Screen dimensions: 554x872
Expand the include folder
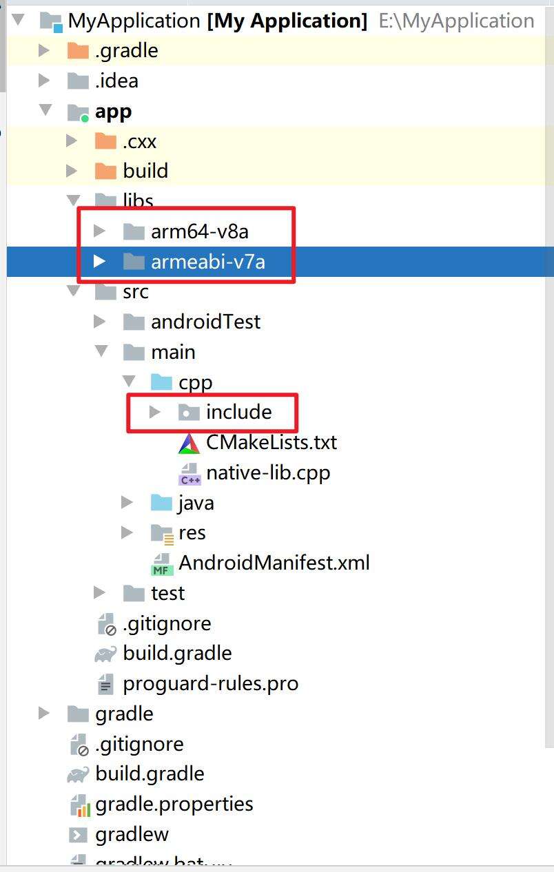(154, 412)
